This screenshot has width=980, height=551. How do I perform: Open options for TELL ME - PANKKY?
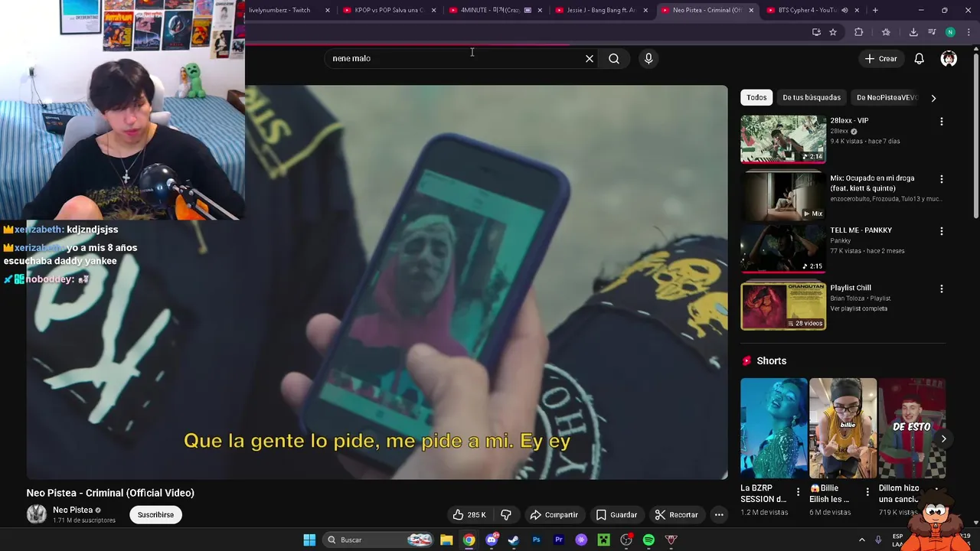tap(942, 231)
